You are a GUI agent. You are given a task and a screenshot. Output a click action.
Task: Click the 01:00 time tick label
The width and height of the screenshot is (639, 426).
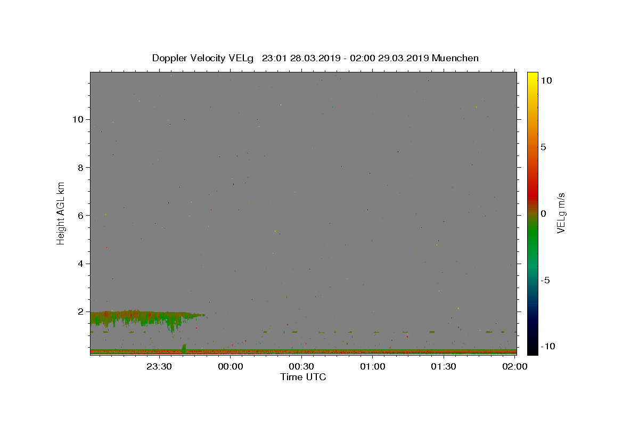(373, 366)
